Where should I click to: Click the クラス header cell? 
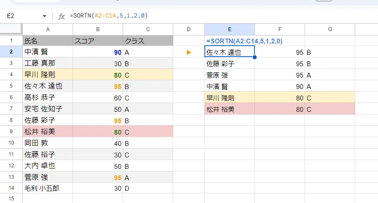pos(148,41)
